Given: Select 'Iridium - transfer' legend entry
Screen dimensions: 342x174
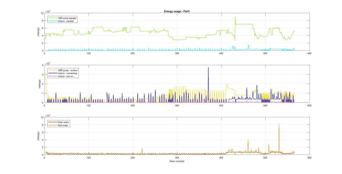Looking at the screenshot, I should click(66, 21).
